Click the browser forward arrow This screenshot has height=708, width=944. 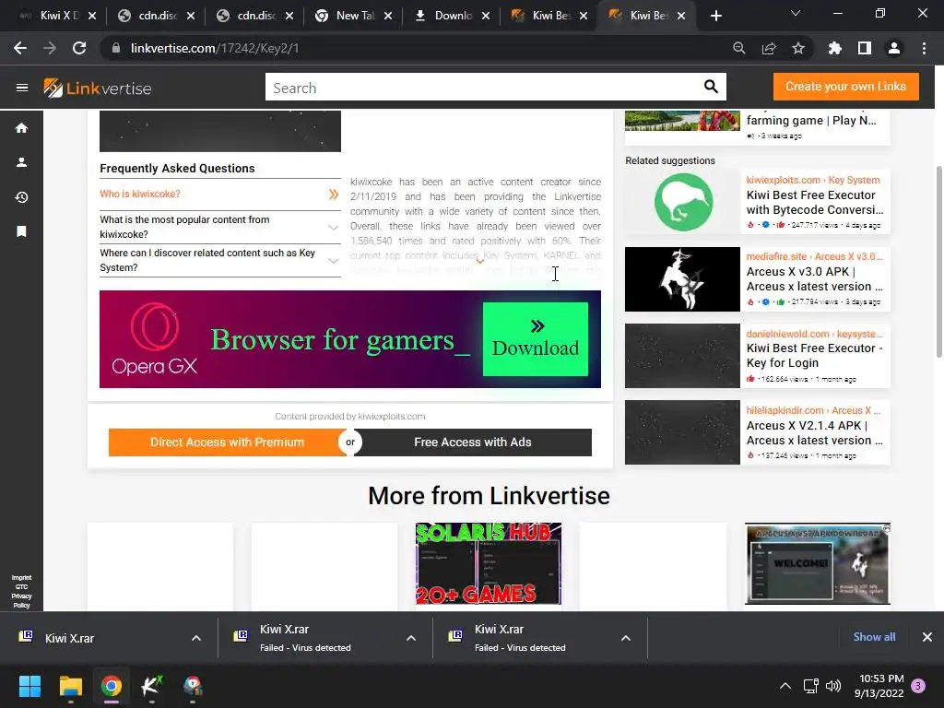click(50, 48)
